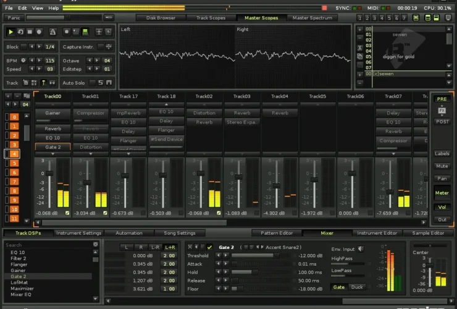
Task: Enable the Record edit mode icon
Action: (x=40, y=32)
